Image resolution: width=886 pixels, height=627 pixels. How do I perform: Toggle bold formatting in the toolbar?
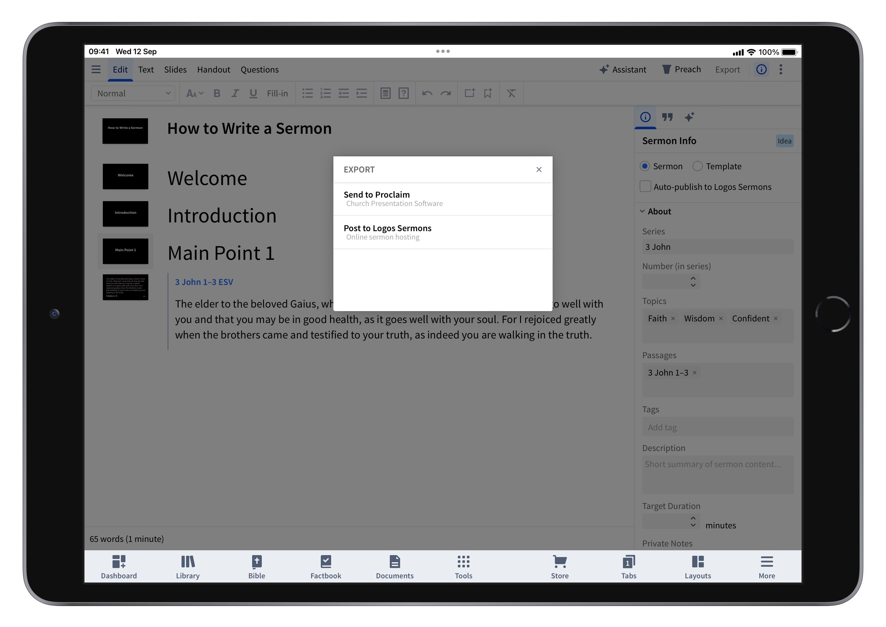click(x=217, y=93)
